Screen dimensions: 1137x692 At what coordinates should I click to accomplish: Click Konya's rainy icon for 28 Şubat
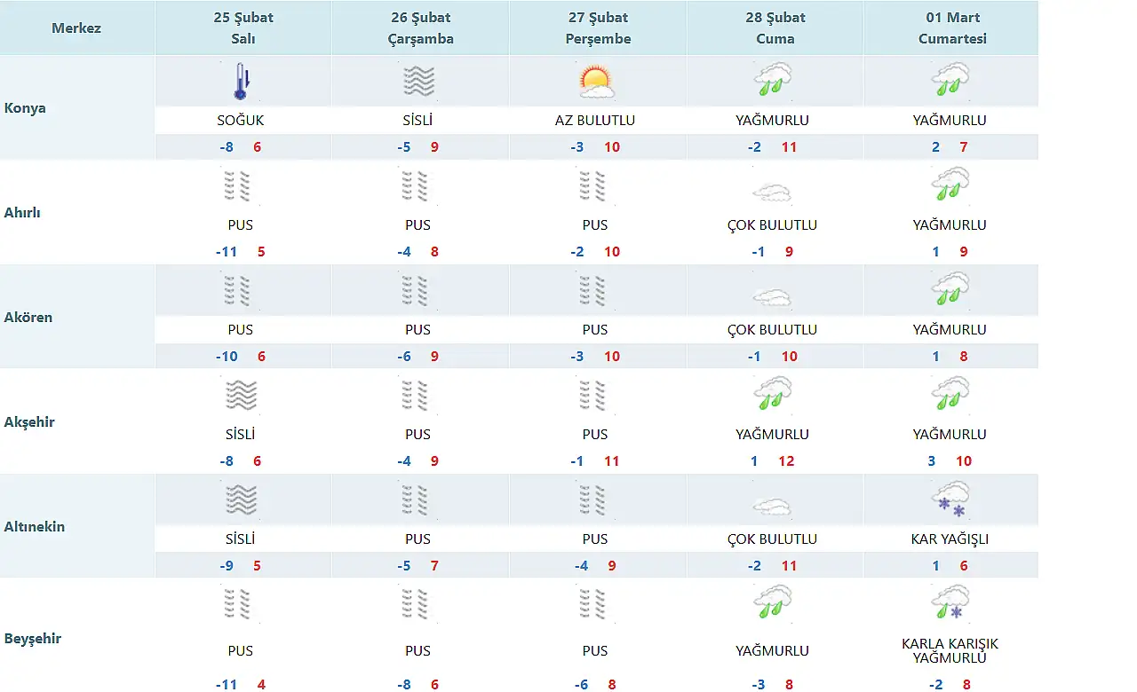click(x=773, y=80)
